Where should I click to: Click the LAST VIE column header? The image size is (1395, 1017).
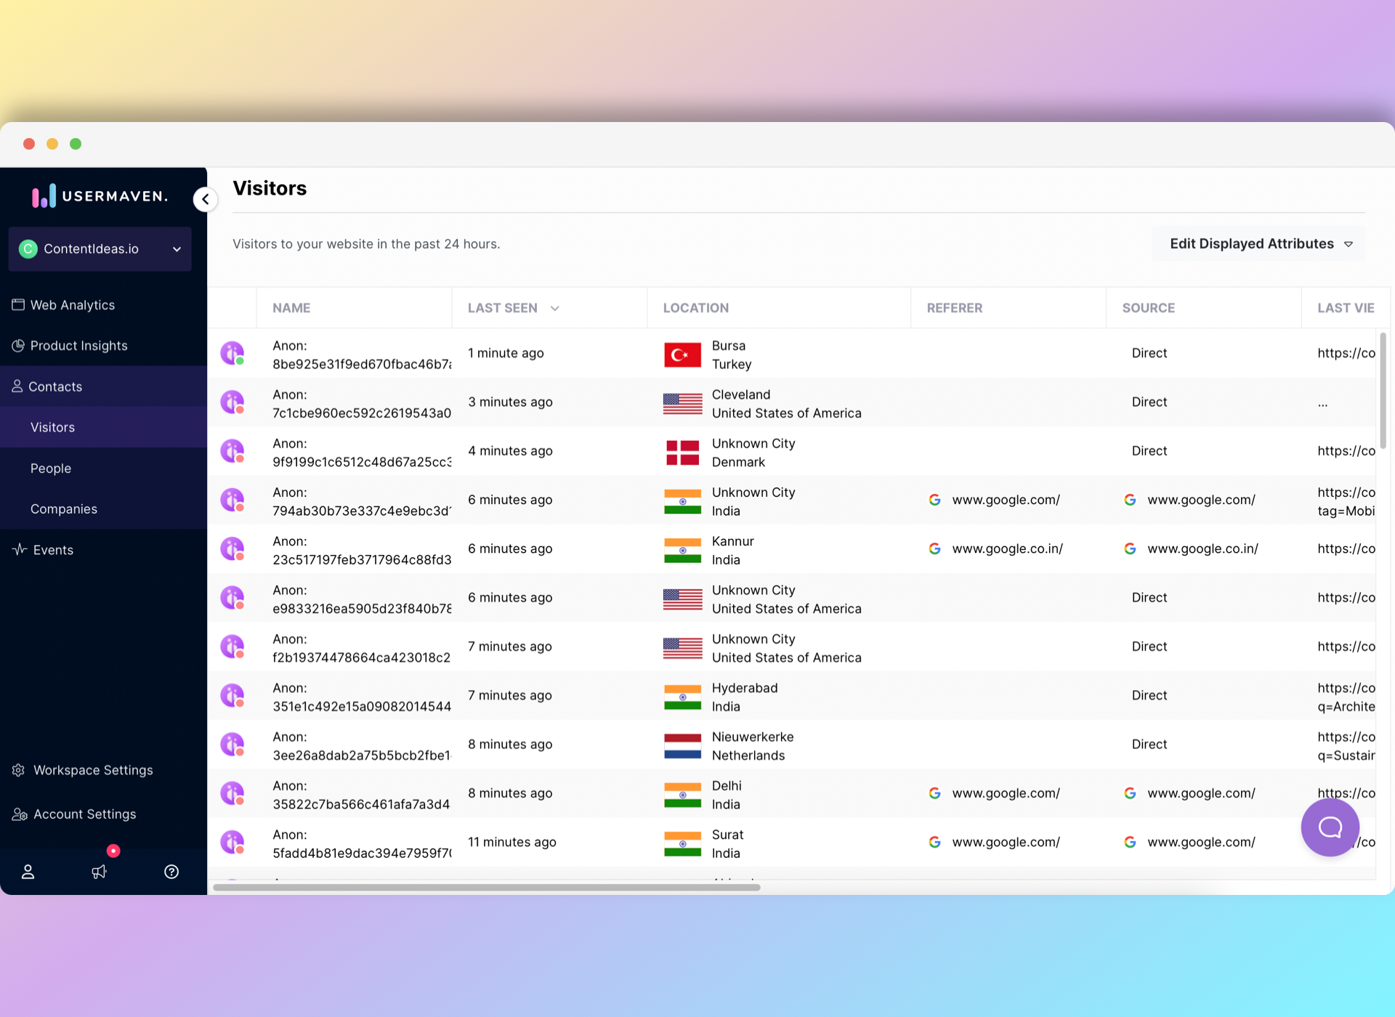[x=1346, y=308]
